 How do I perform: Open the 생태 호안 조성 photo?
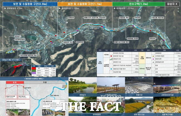(x=138, y=104)
